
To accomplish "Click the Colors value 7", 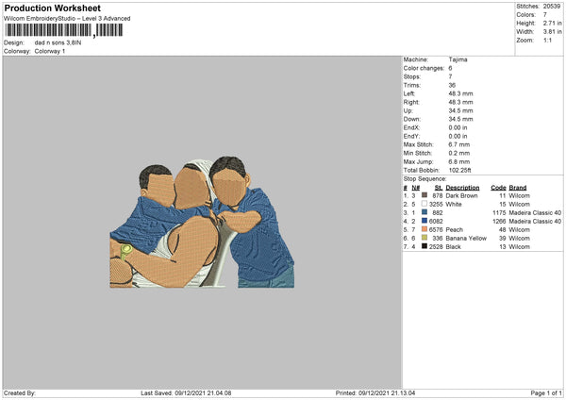I will coord(545,15).
